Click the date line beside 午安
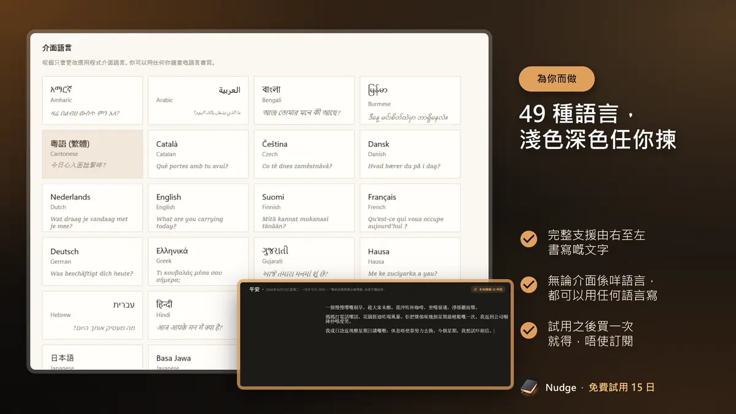This screenshot has height=414, width=736. coord(326,289)
